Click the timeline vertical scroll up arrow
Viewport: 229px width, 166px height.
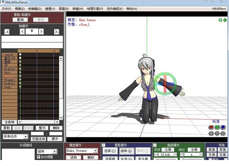61,58
